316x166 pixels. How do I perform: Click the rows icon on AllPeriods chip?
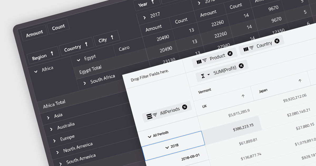point(149,116)
